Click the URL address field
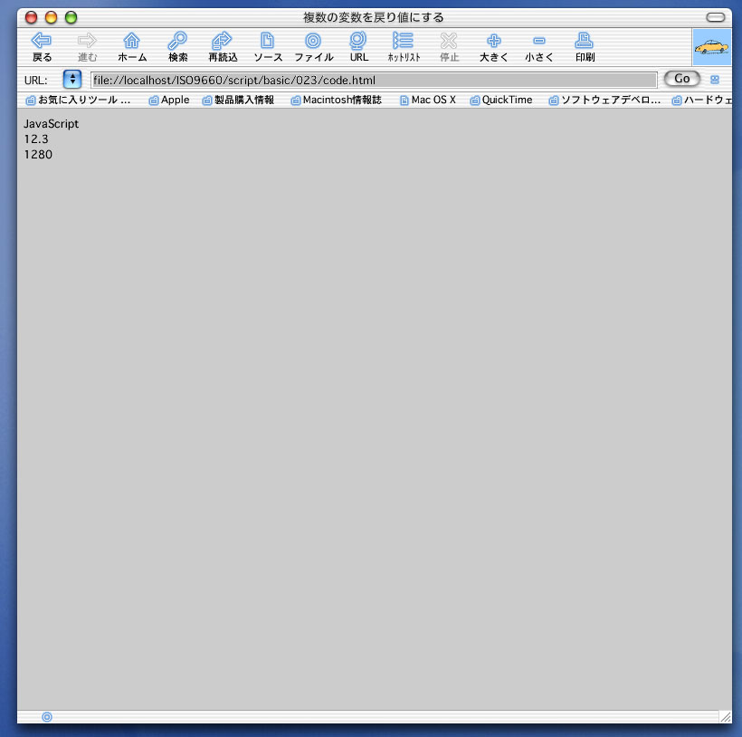 click(374, 80)
